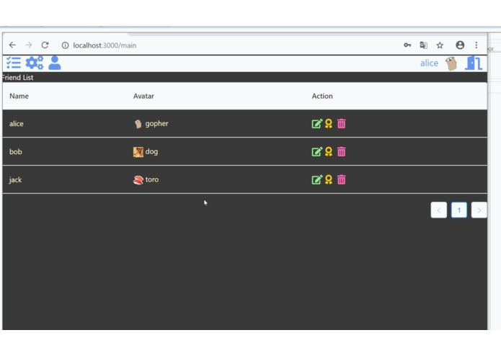Open the gears settings icon in header
Image resolution: width=501 pixels, height=356 pixels.
tap(35, 63)
